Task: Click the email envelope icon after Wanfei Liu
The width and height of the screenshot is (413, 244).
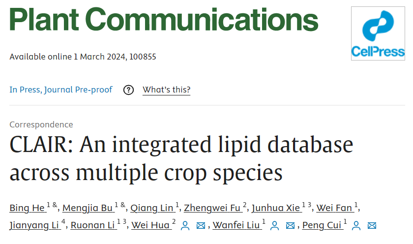Action: pos(291,226)
